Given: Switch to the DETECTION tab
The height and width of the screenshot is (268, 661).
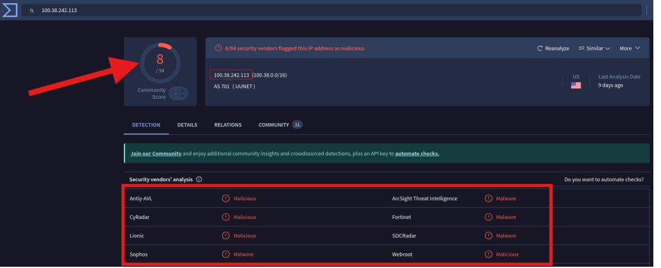Looking at the screenshot, I should click(x=146, y=125).
